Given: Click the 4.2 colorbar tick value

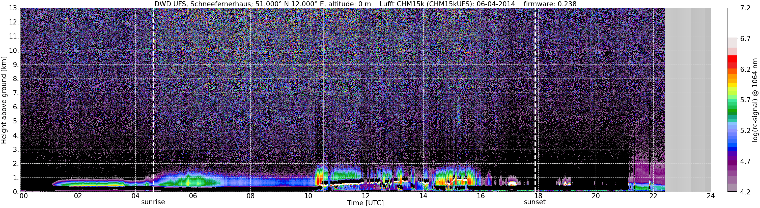Looking at the screenshot, I should (x=745, y=192).
